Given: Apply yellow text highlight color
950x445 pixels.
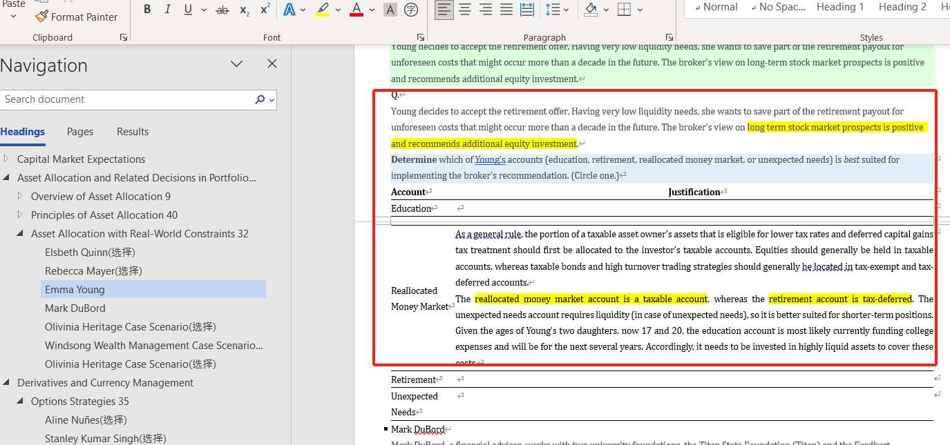Looking at the screenshot, I should (323, 10).
